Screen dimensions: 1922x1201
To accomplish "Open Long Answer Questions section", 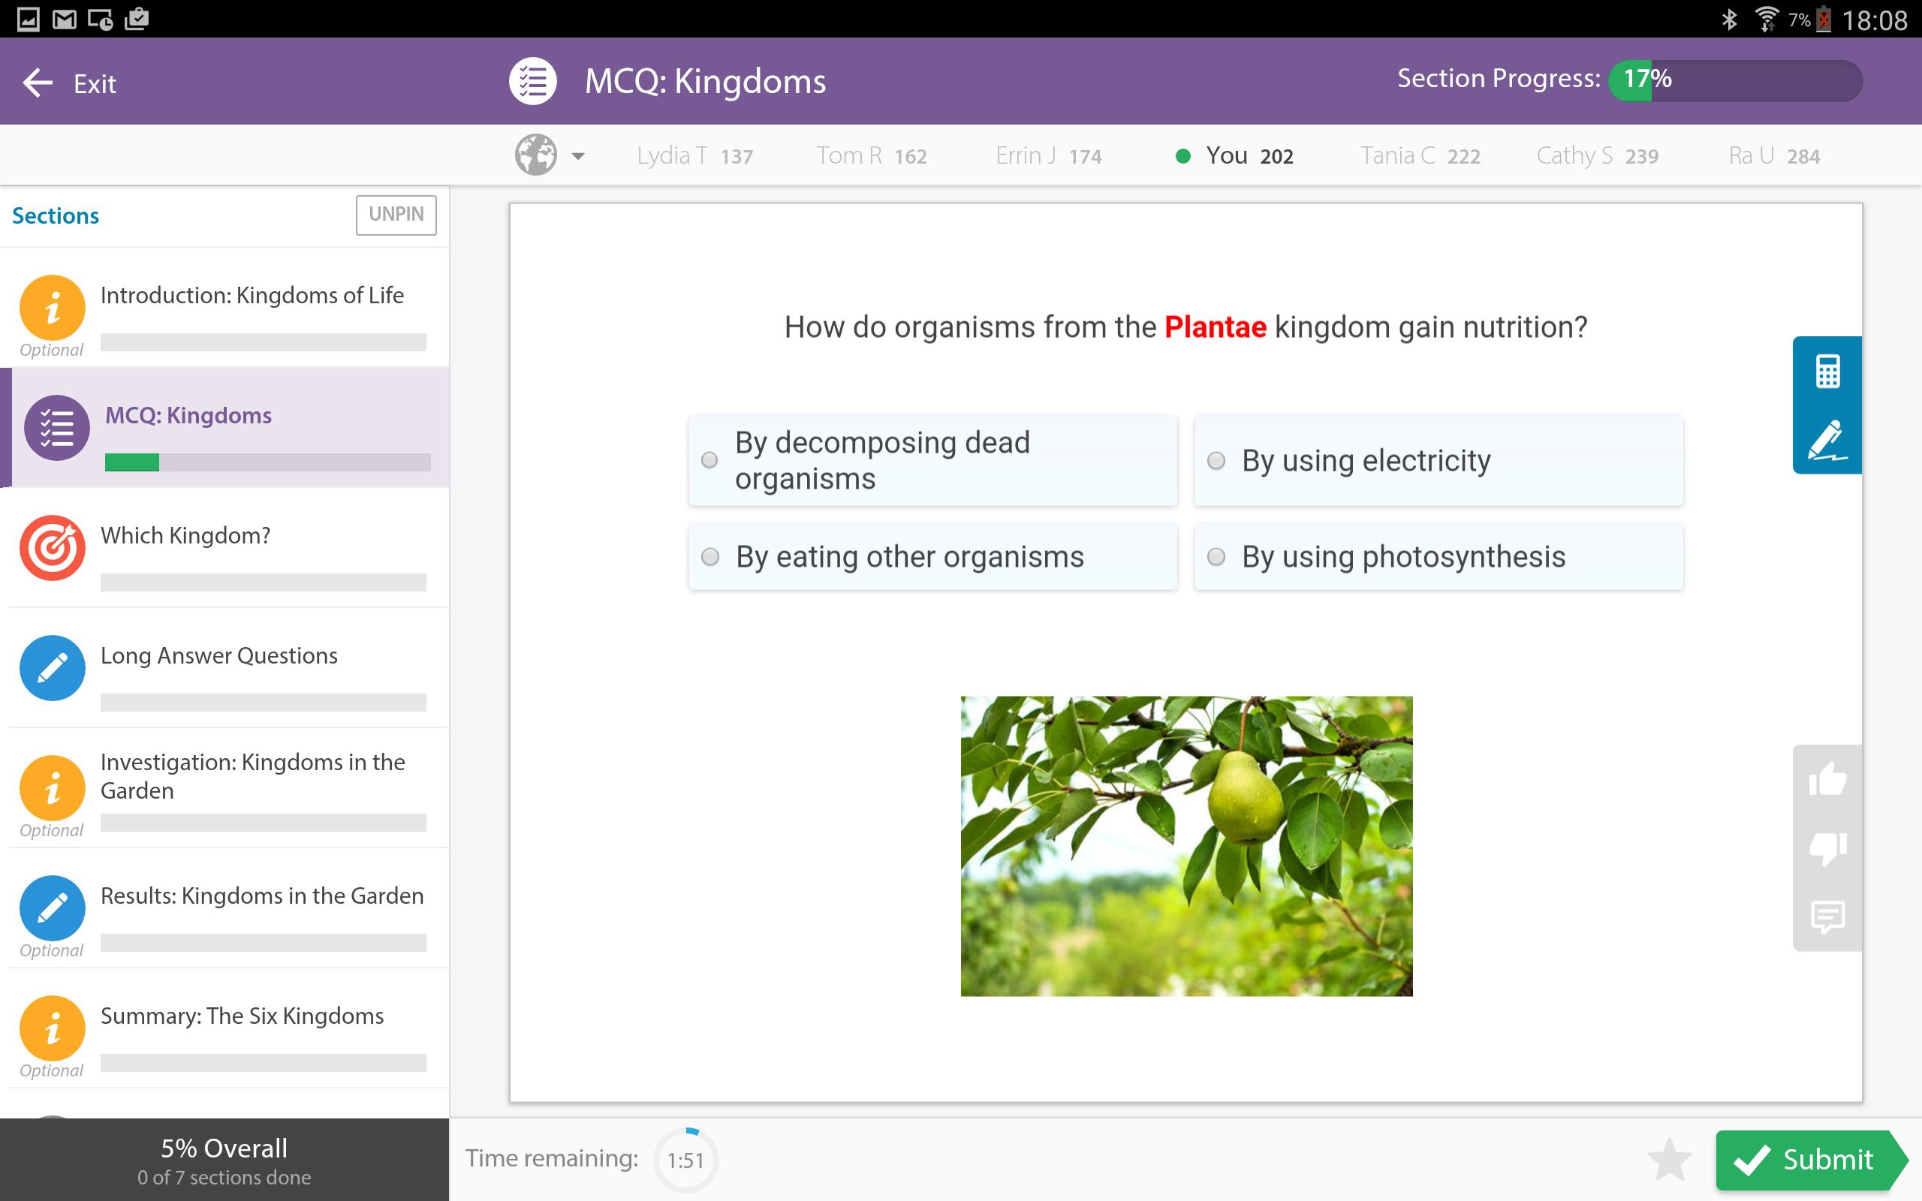I will pos(224,667).
